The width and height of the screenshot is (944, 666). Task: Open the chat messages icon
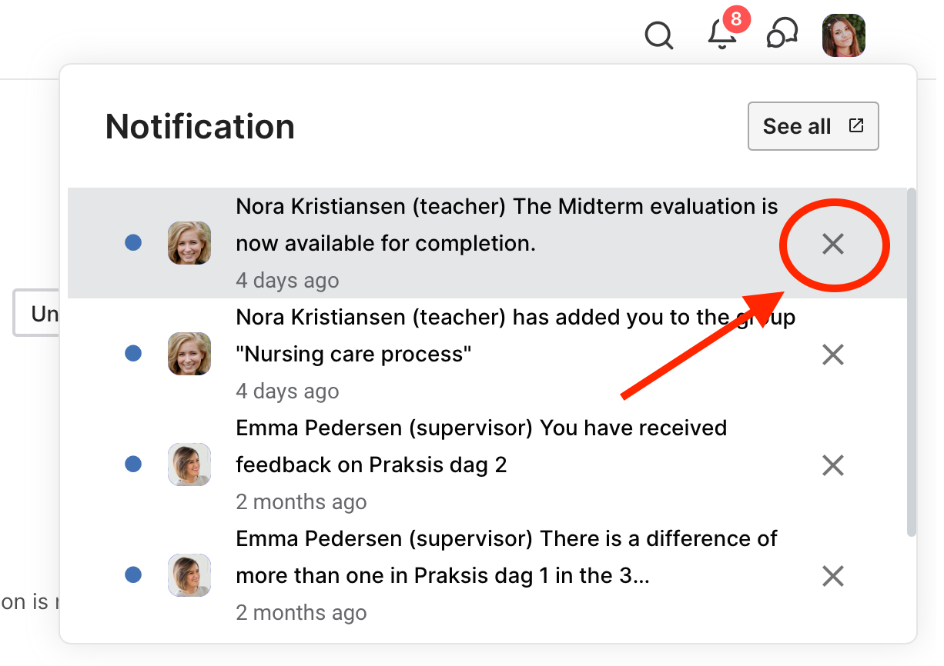pos(782,35)
